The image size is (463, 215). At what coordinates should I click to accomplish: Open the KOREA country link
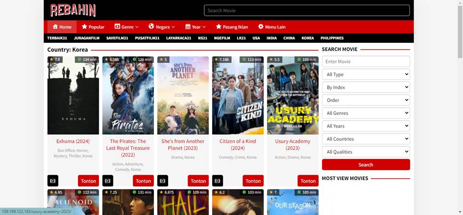click(x=308, y=38)
